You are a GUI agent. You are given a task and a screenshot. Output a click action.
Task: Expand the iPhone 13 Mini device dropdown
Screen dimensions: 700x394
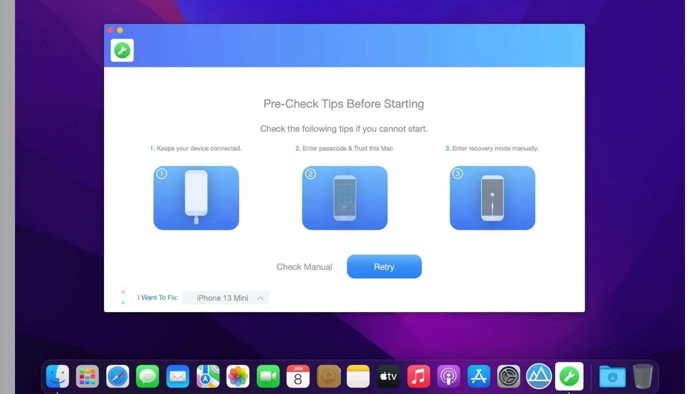click(x=226, y=297)
